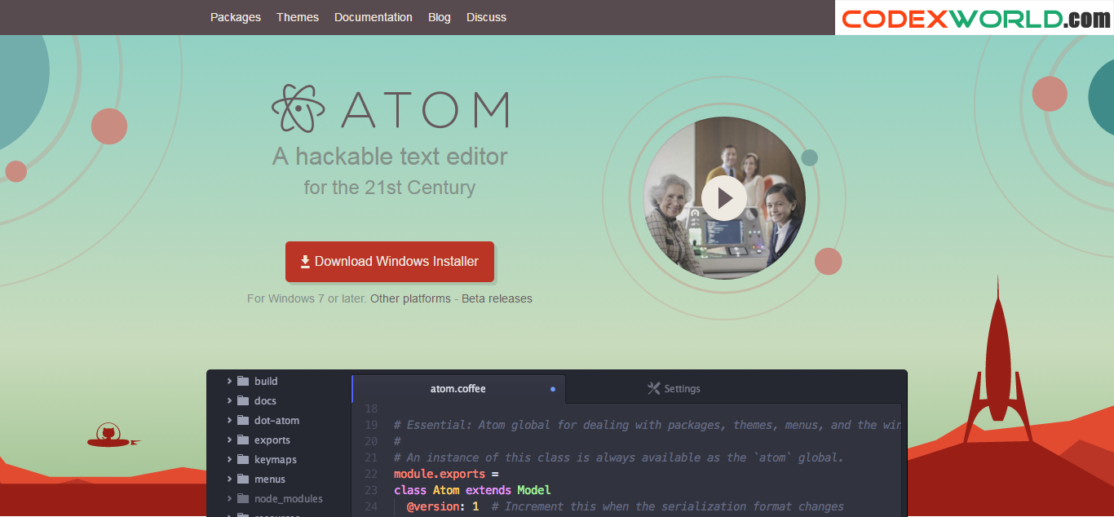The image size is (1114, 517).
Task: Select the build folder label
Action: [x=266, y=381]
